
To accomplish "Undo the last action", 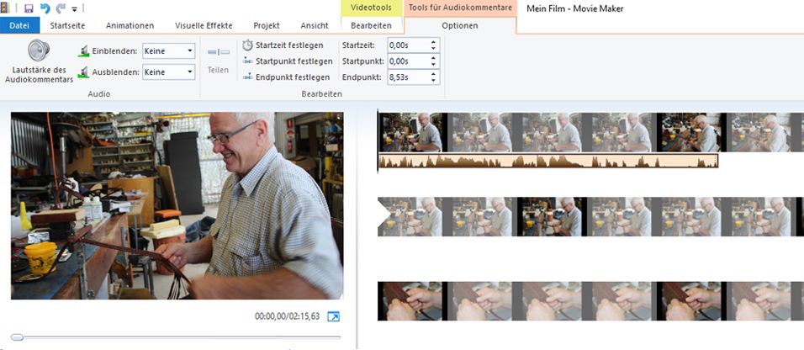I will (45, 8).
